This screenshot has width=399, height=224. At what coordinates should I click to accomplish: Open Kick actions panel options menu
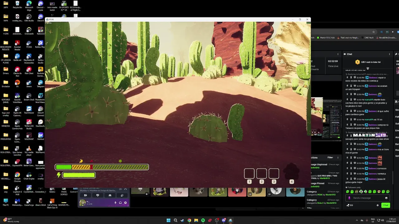338,157
